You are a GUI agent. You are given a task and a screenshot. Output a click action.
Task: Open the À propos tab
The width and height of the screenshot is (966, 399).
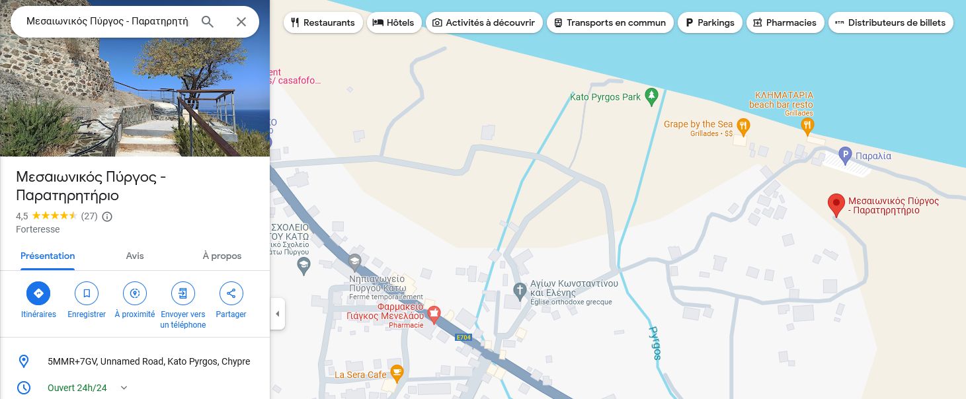pyautogui.click(x=222, y=256)
